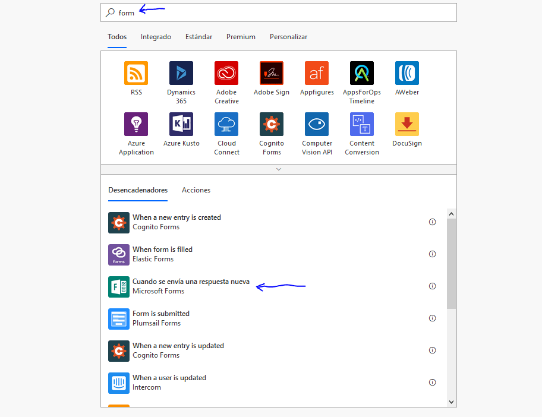The image size is (542, 417).
Task: Choose Azure Application connector lightbulb icon
Action: click(136, 124)
